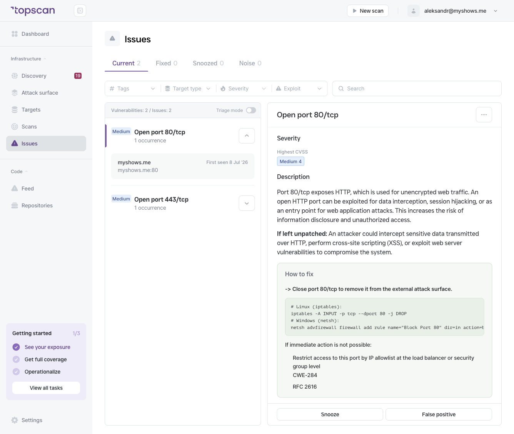Click Vulnerabilities: 2 / Issues: 2 summary

(x=141, y=110)
